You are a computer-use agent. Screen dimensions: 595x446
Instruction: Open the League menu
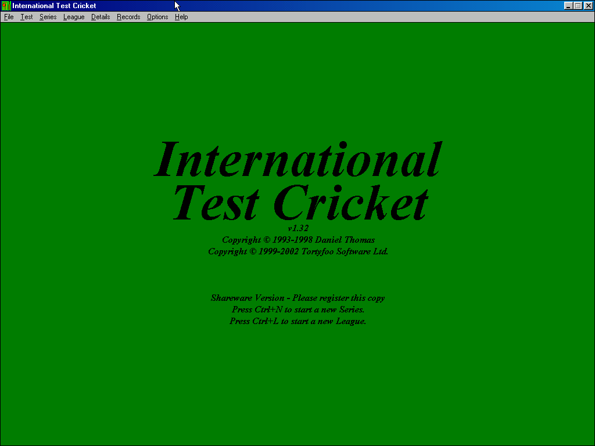click(x=74, y=17)
